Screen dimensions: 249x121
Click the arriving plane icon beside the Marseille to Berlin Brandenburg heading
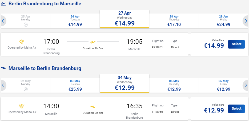[3, 68]
